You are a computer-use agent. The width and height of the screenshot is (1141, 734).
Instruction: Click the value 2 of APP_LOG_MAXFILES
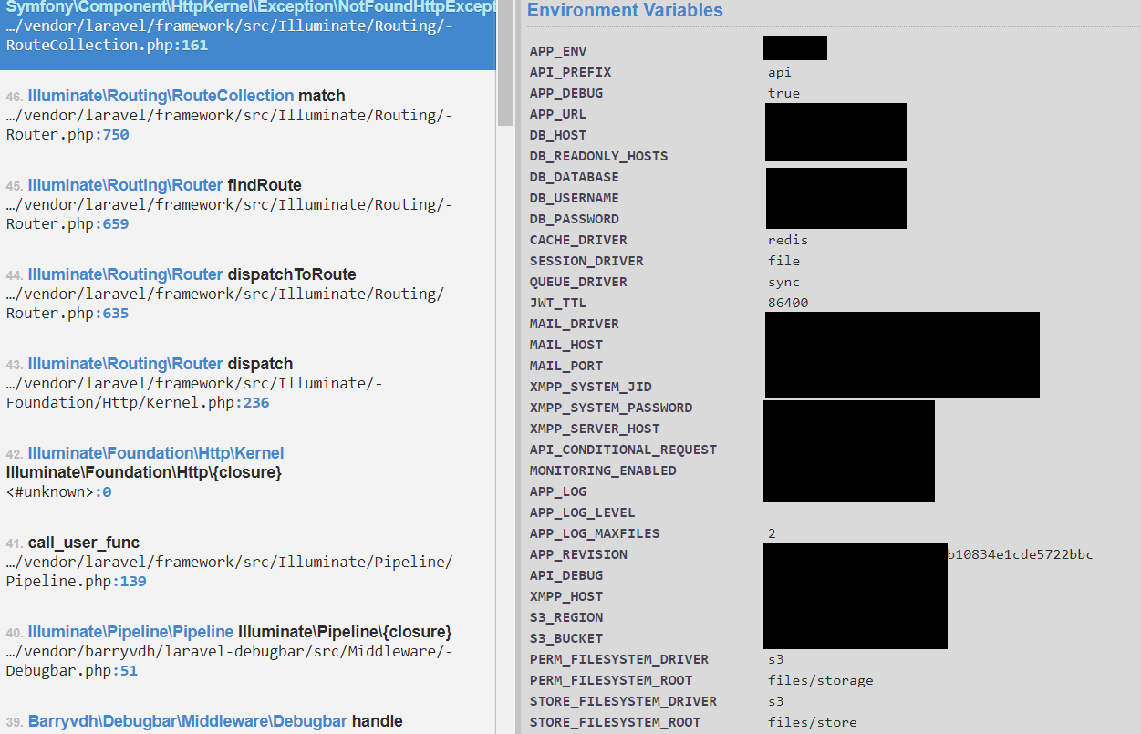pyautogui.click(x=772, y=533)
